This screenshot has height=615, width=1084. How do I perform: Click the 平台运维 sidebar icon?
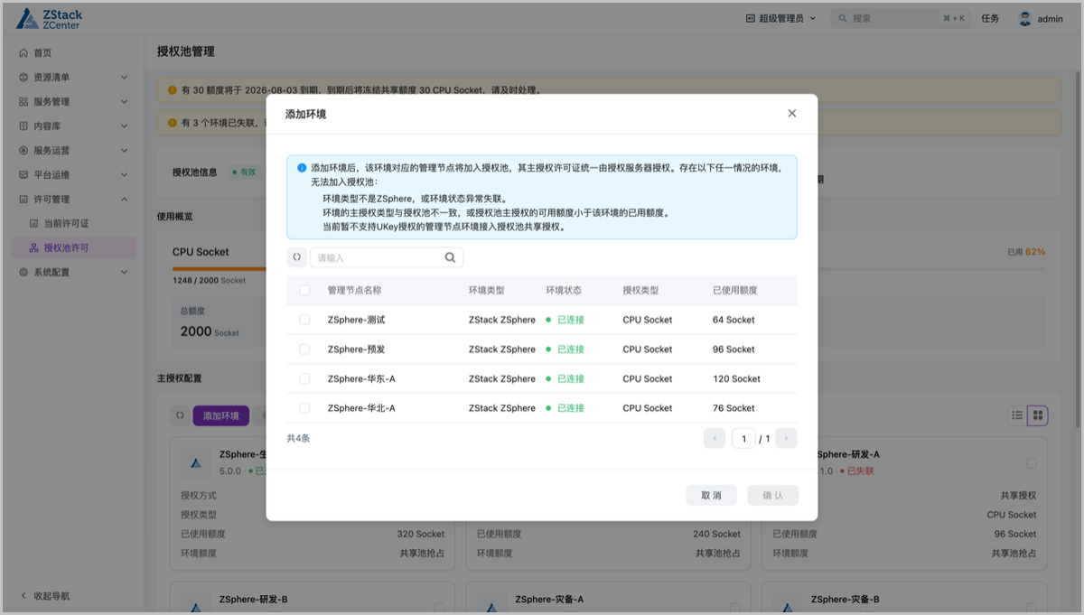coord(24,175)
